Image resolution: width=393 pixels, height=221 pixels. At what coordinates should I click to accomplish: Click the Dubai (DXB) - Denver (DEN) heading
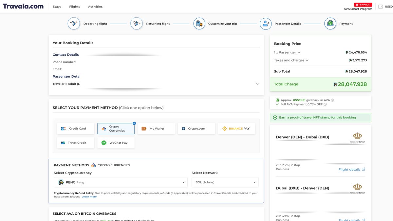click(x=303, y=188)
